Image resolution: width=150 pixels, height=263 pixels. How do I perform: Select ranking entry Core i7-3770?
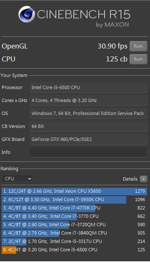75,216
